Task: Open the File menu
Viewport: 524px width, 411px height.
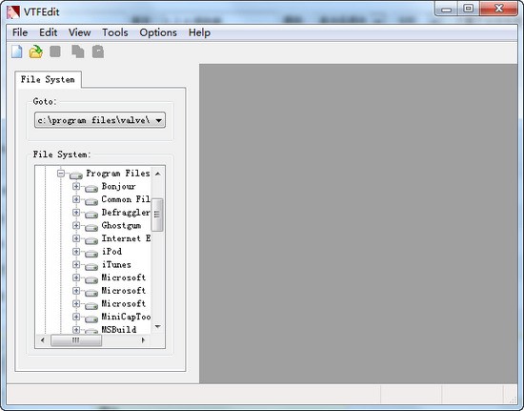Action: [20, 32]
